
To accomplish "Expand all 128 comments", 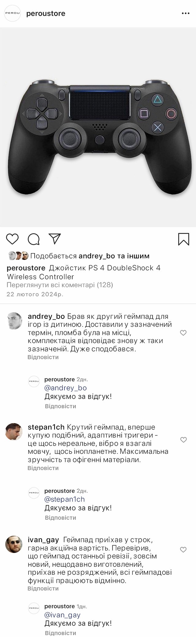I will click(60, 285).
